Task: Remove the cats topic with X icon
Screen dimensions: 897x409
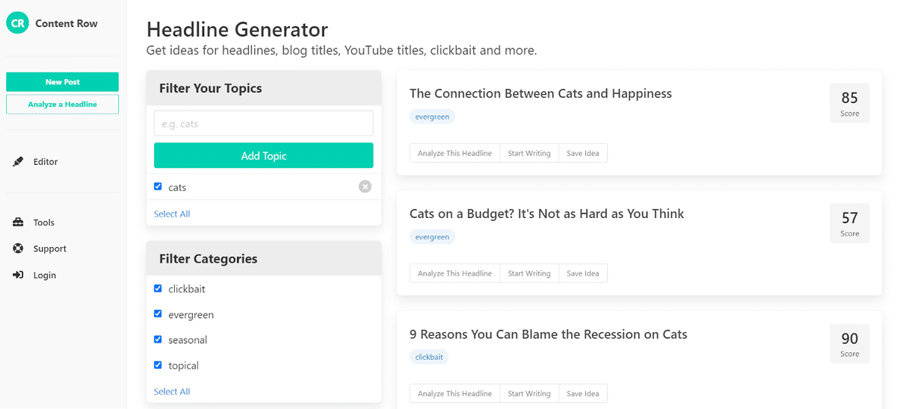Action: tap(365, 187)
